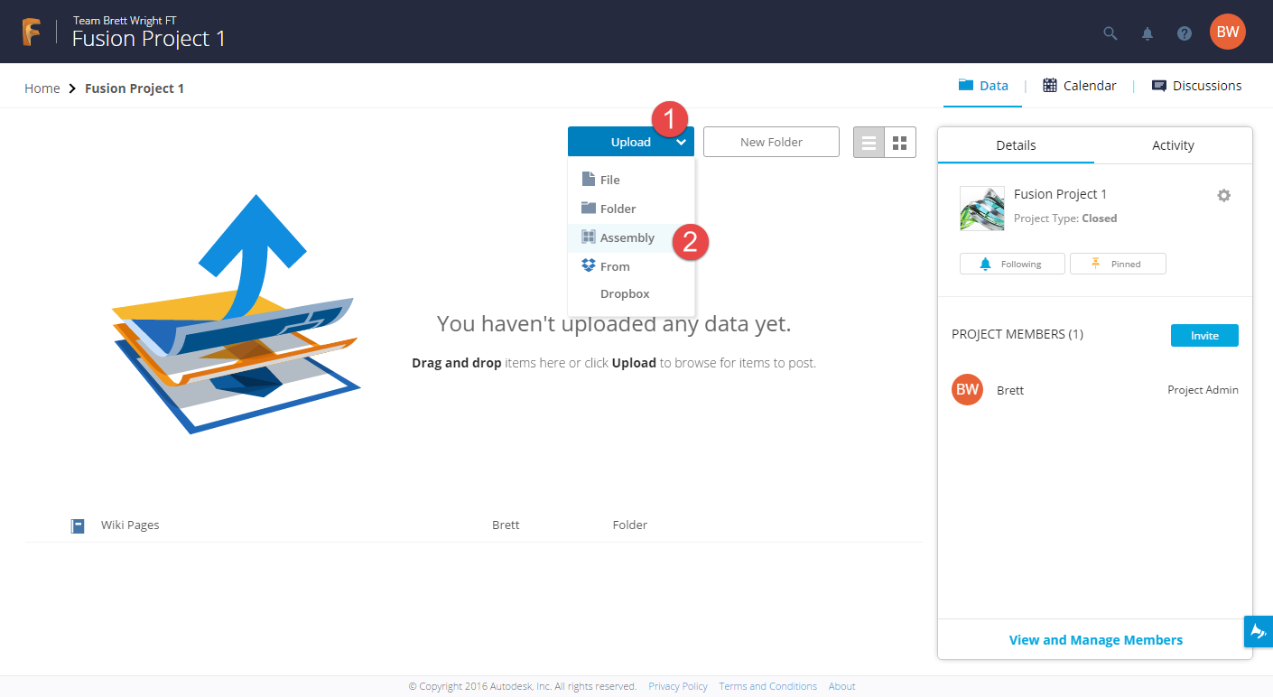Open the help menu

point(1184,33)
